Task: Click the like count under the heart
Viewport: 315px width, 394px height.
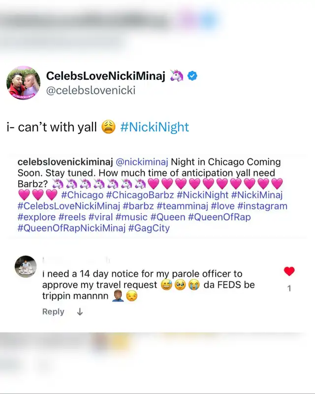Action: click(x=289, y=288)
